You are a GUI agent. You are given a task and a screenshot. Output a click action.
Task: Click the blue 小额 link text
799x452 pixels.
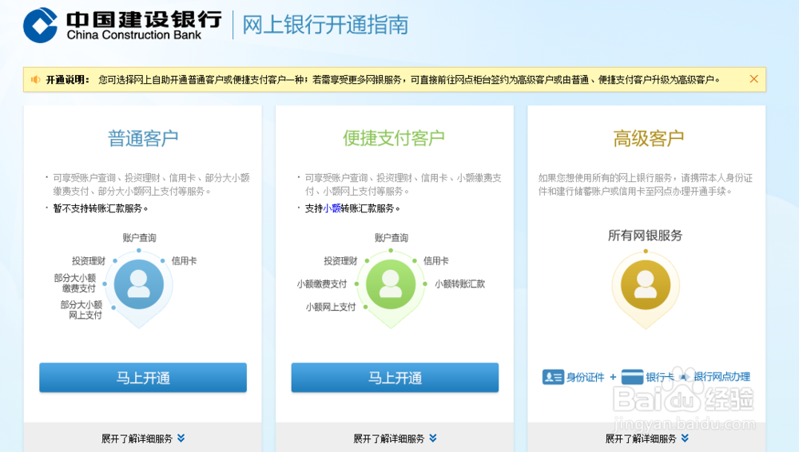click(332, 208)
